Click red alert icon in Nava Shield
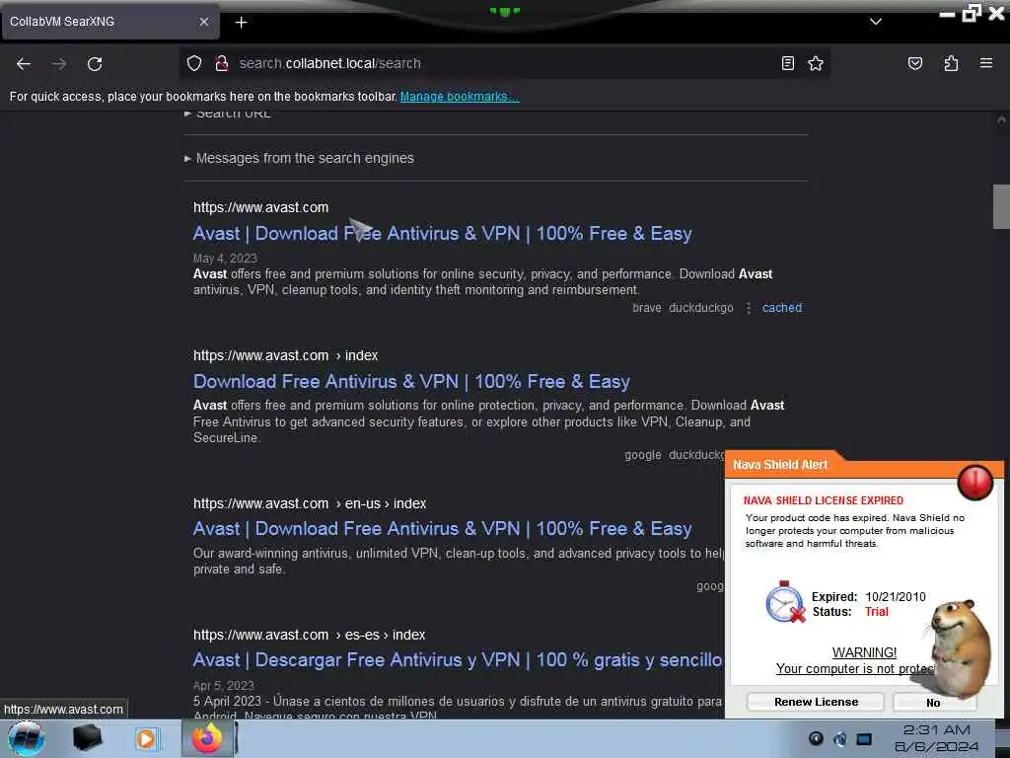The height and width of the screenshot is (758, 1010). point(974,482)
